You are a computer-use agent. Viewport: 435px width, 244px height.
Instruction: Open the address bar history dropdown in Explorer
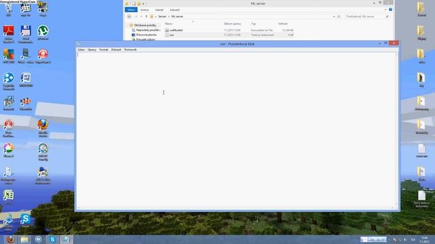334,16
